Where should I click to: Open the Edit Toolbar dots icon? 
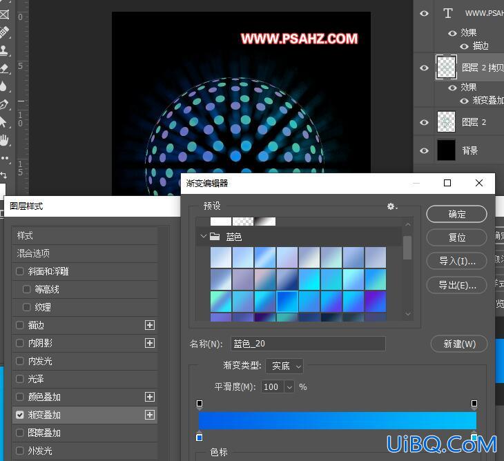[x=5, y=158]
